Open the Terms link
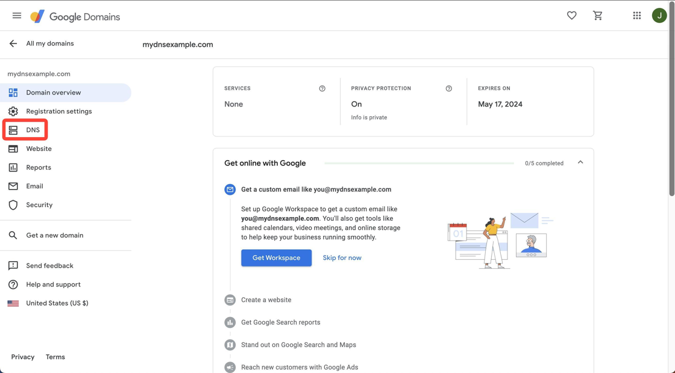The width and height of the screenshot is (675, 373). [55, 357]
